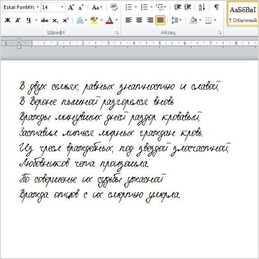Show paragraph marks with pilcrow icon

tap(216, 7)
